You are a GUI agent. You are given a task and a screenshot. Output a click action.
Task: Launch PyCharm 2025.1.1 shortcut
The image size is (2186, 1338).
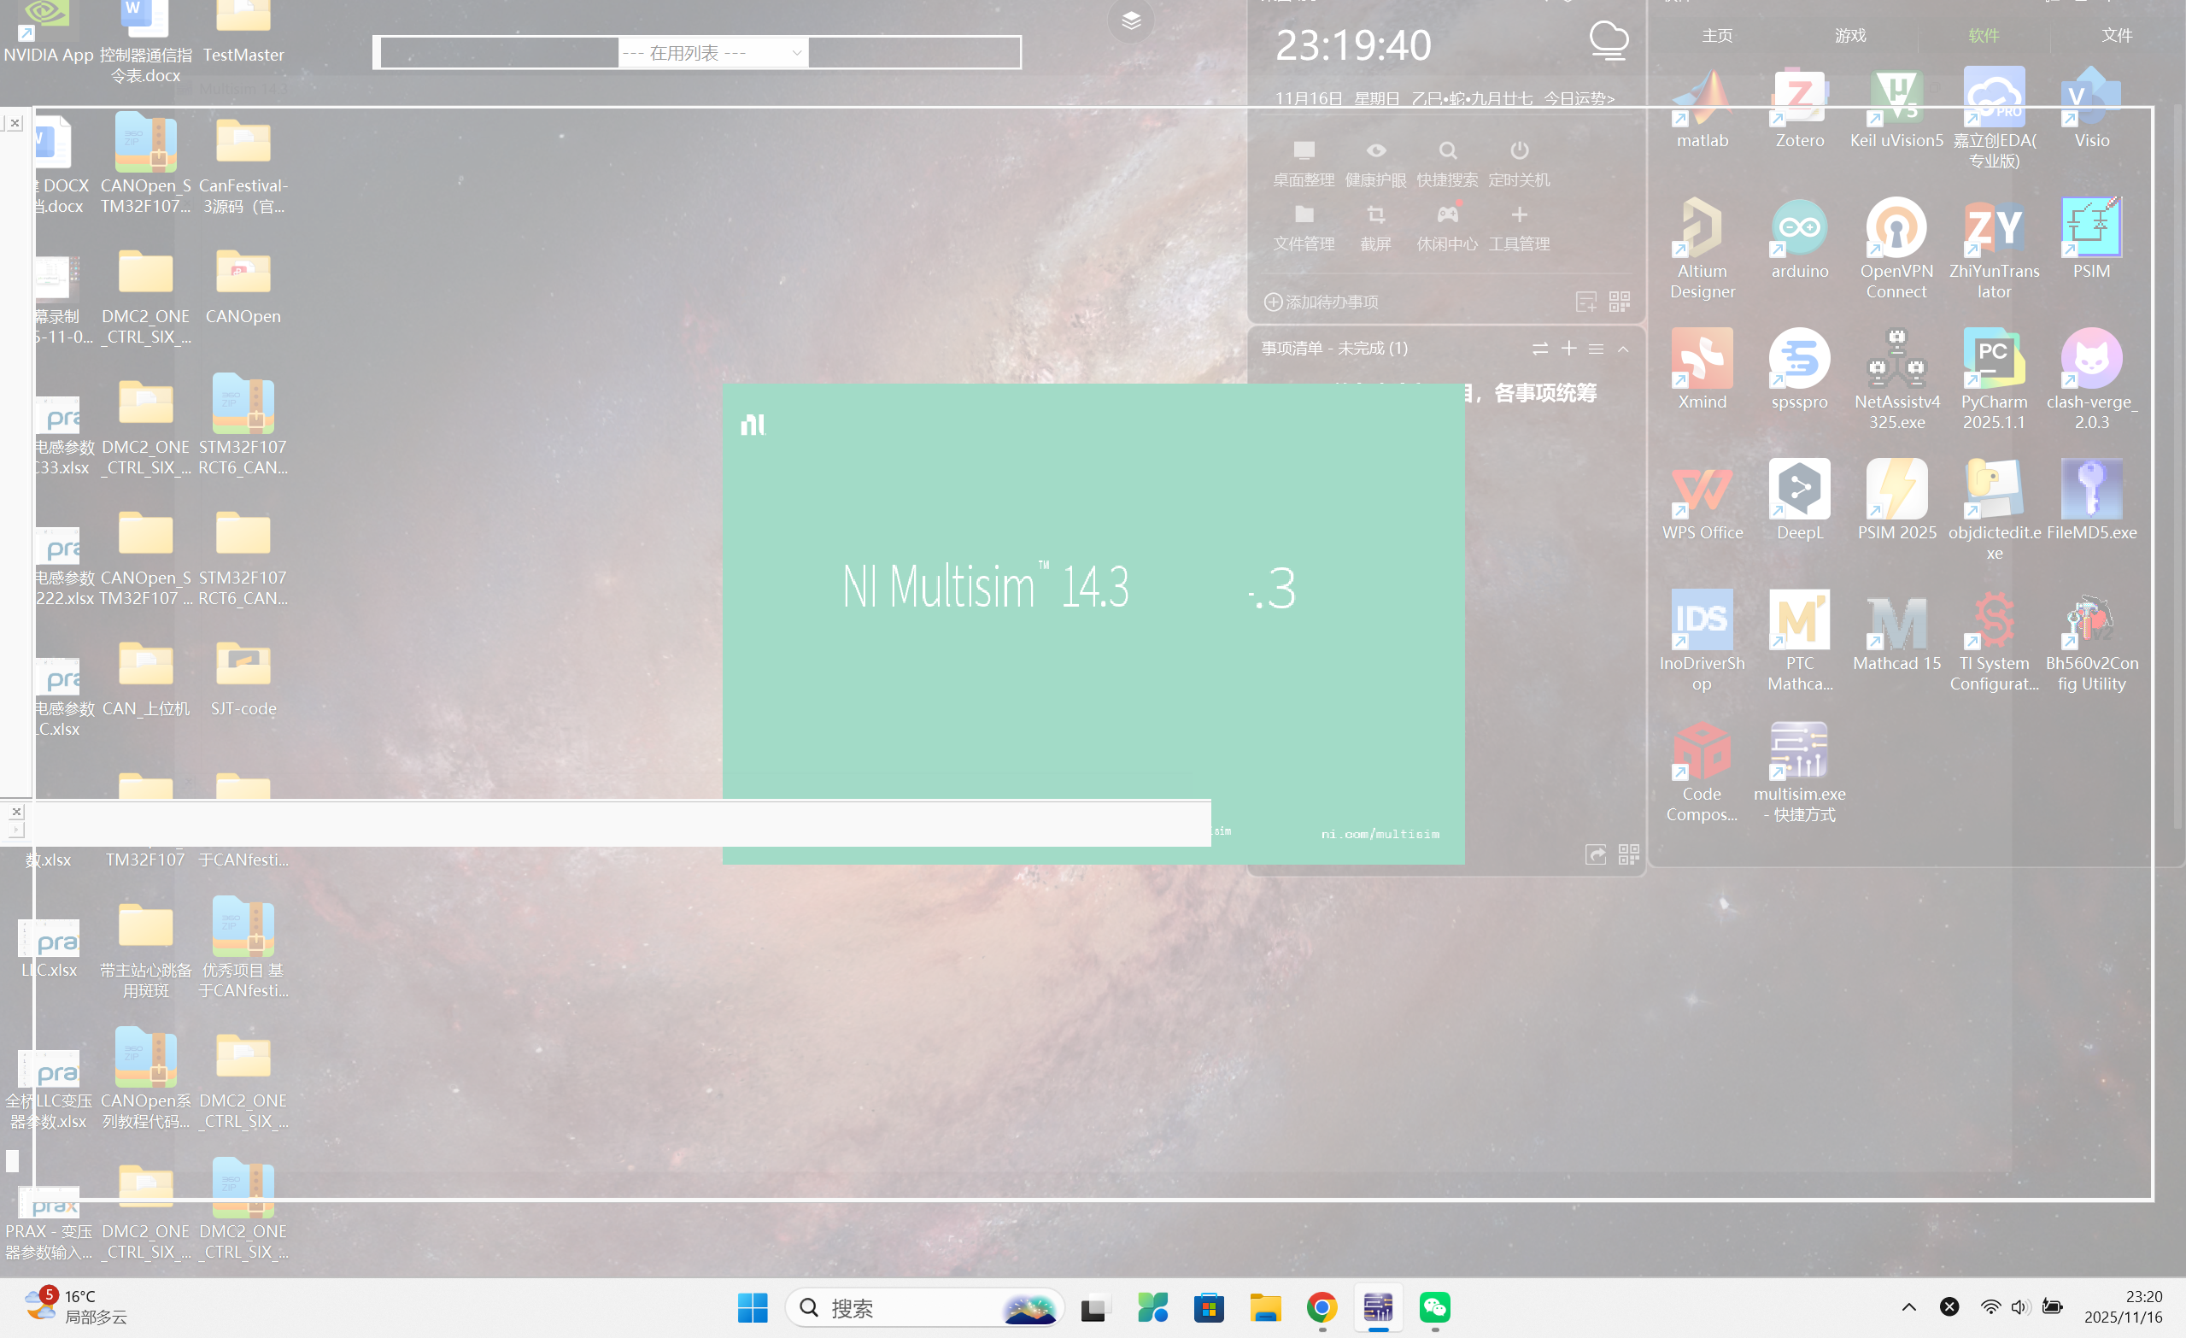pos(1993,357)
